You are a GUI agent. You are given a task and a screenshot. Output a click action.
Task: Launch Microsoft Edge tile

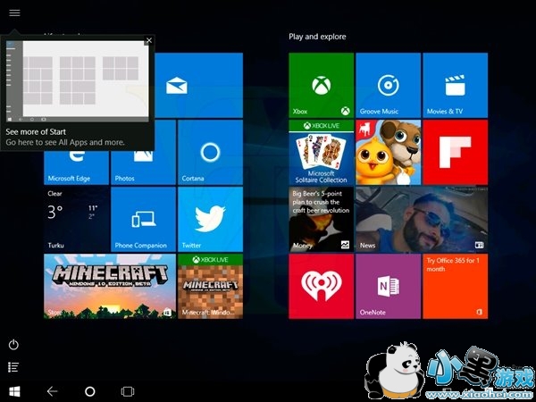[x=76, y=168]
